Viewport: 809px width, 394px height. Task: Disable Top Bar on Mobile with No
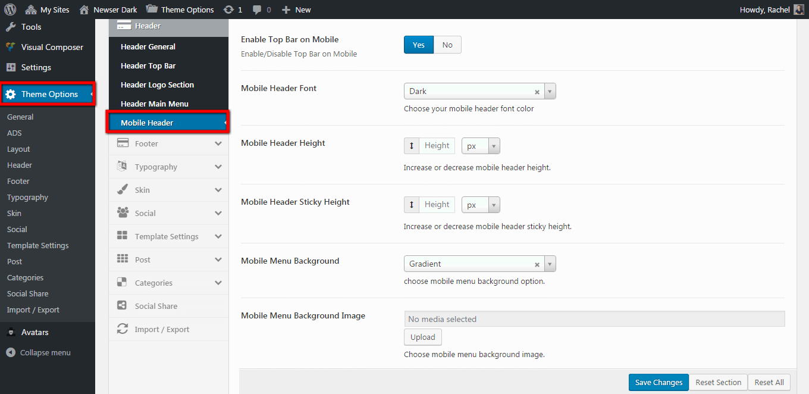point(447,45)
